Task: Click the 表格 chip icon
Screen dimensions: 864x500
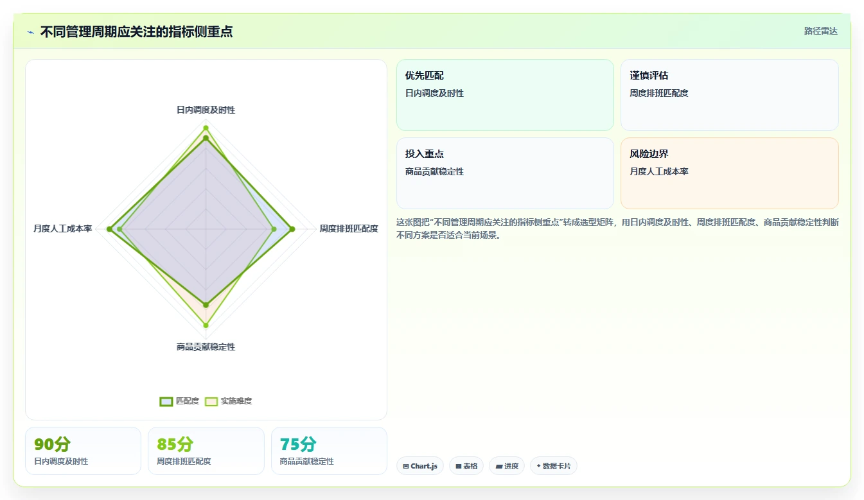Action: pos(459,467)
